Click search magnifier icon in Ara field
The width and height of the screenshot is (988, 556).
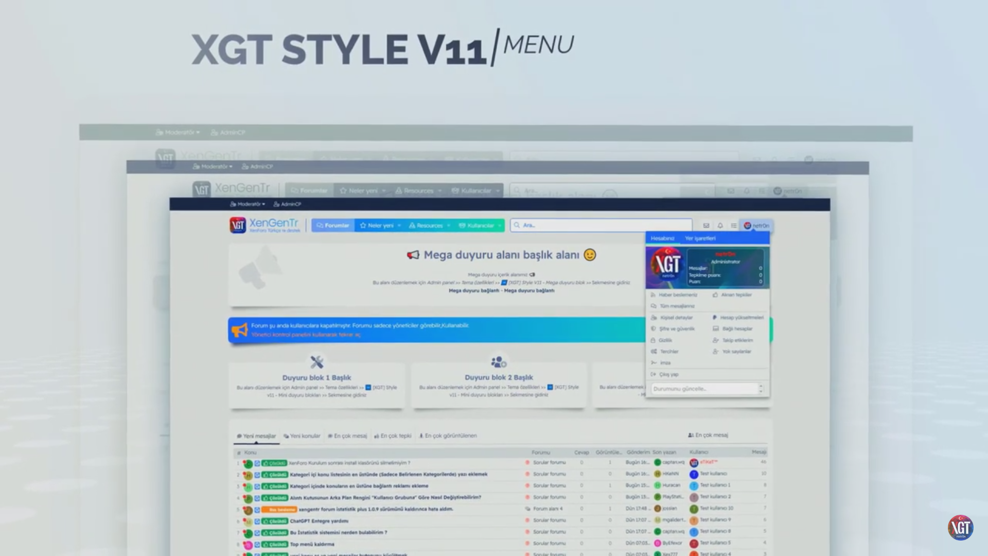(x=517, y=225)
